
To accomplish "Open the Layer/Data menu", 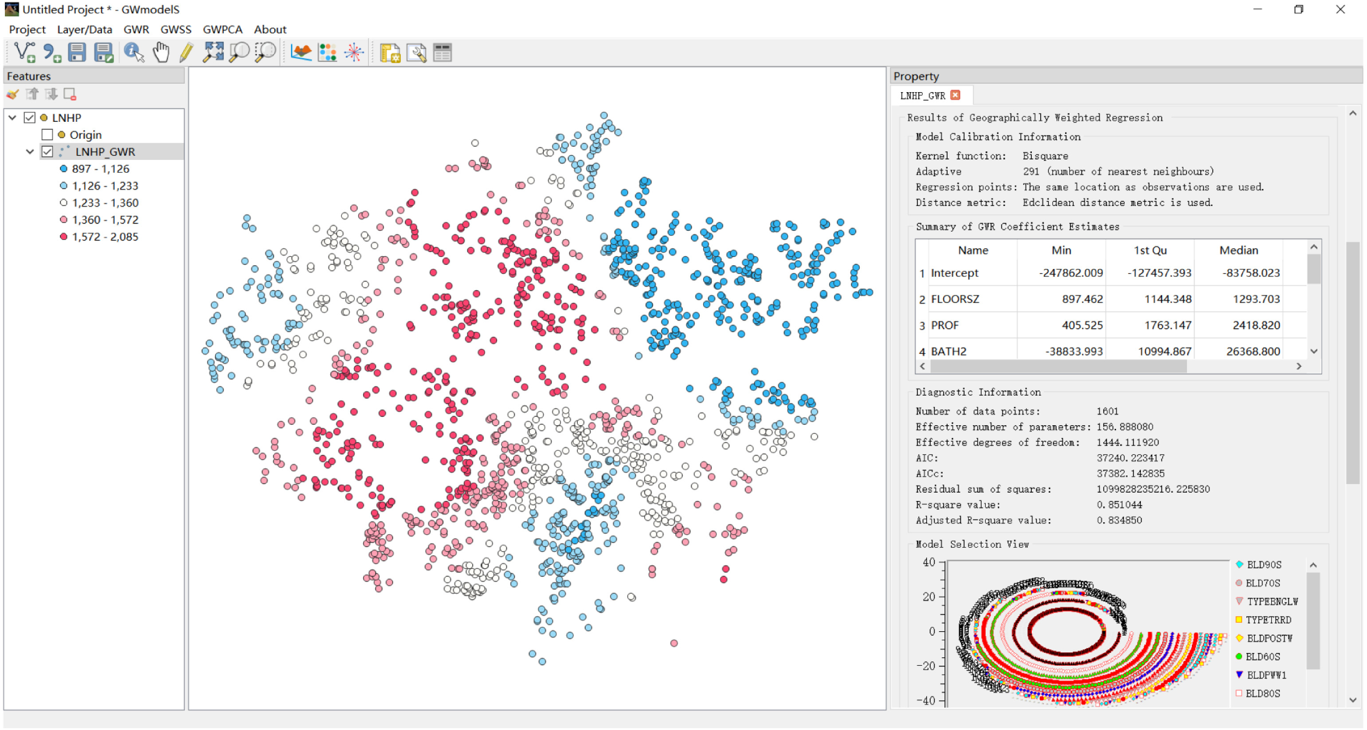I will tap(84, 29).
